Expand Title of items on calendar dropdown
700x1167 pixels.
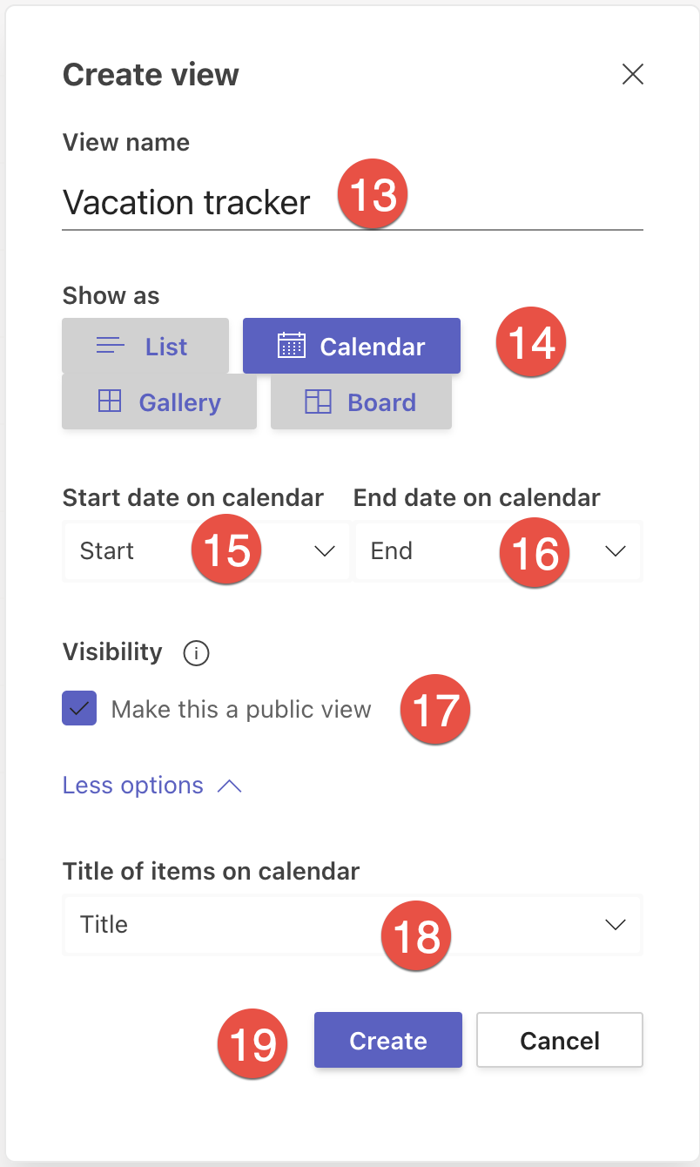click(353, 925)
